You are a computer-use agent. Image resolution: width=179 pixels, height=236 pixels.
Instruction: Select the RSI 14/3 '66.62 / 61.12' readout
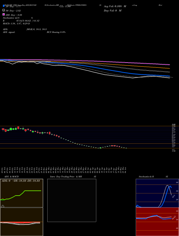tap(32, 21)
